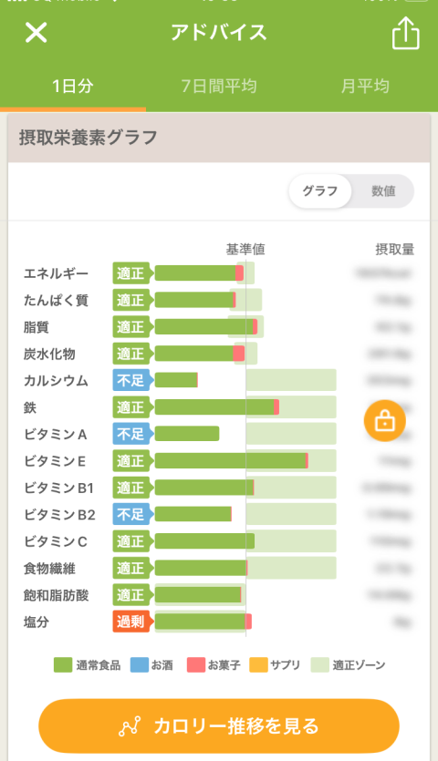
Task: Tap the 不足 badge for カルシウム
Action: coord(131,381)
